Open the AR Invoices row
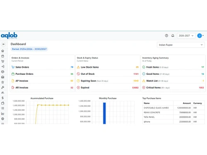207x155 pixels. [x=42, y=88]
